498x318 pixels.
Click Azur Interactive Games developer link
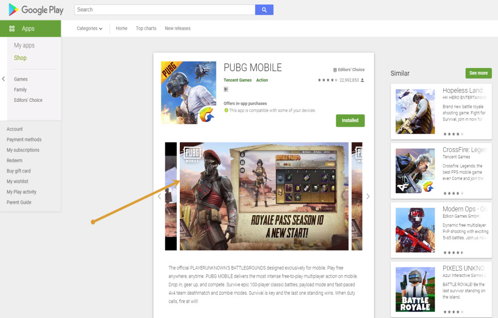point(464,275)
